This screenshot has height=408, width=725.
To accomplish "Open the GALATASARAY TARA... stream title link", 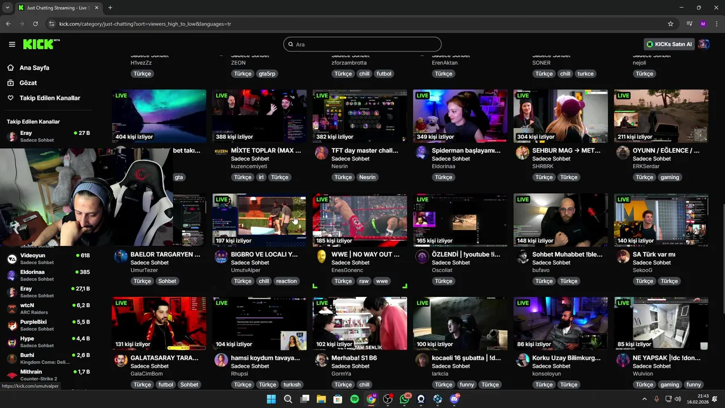I will [164, 358].
